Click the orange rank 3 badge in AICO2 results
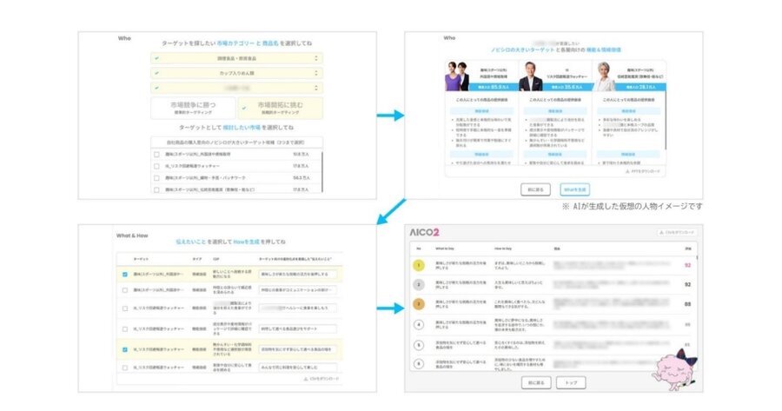This screenshot has height=411, width=782. [419, 304]
